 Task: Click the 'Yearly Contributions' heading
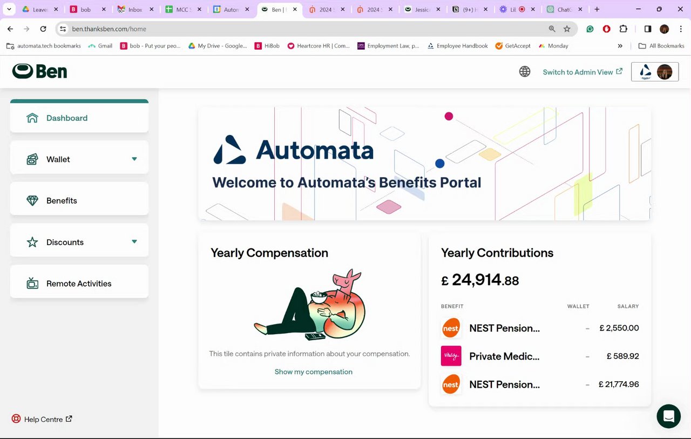(x=497, y=253)
